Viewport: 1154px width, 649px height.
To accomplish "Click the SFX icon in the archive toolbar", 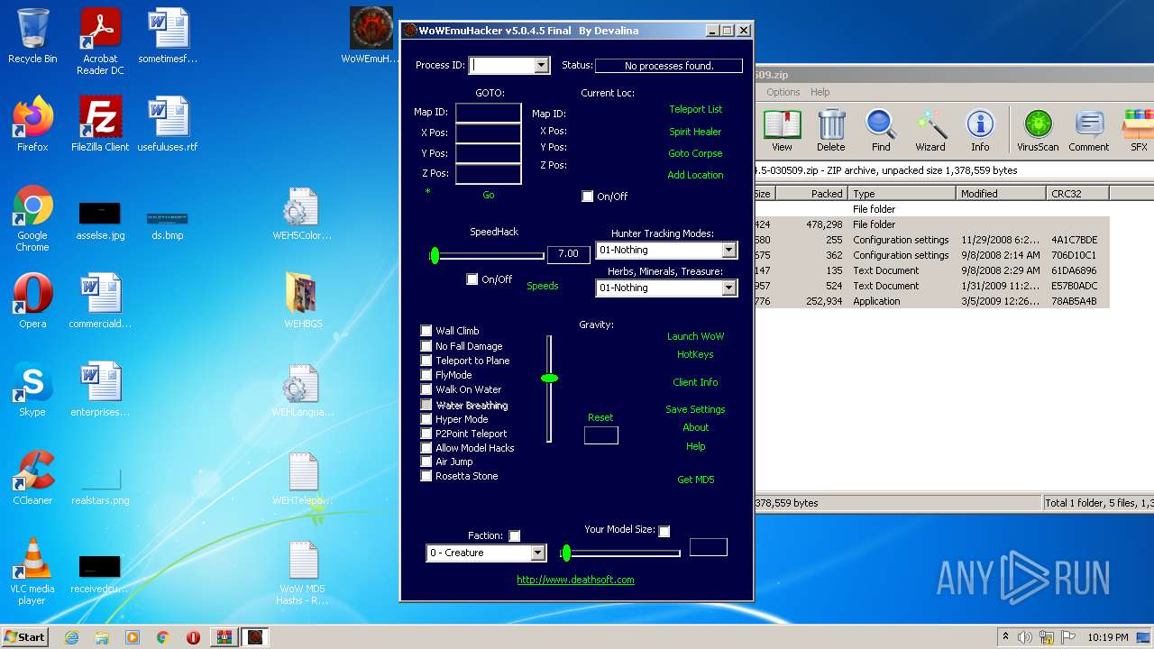I will (x=1138, y=131).
